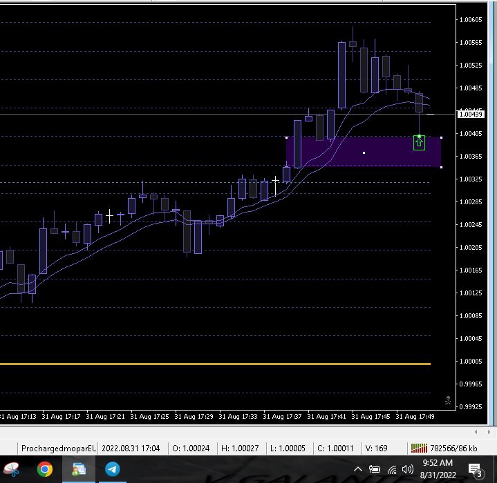
Task: Click the L: 1.00005 low price field
Action: click(288, 448)
